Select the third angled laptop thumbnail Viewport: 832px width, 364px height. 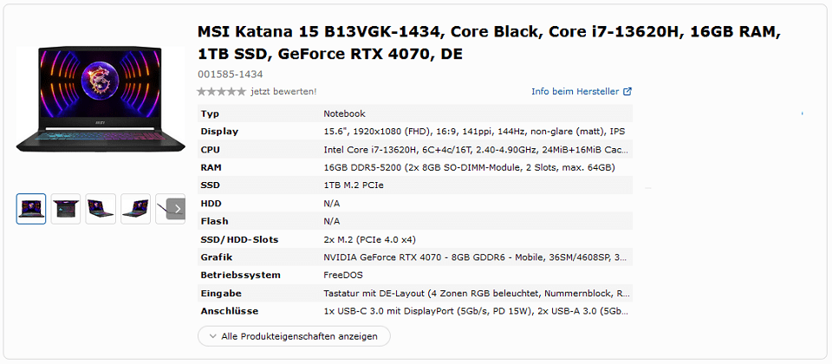[101, 209]
